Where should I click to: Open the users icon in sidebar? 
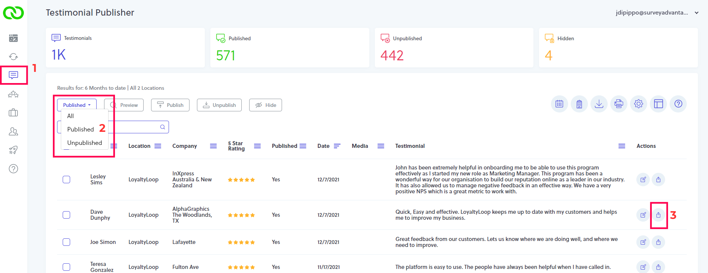click(13, 131)
